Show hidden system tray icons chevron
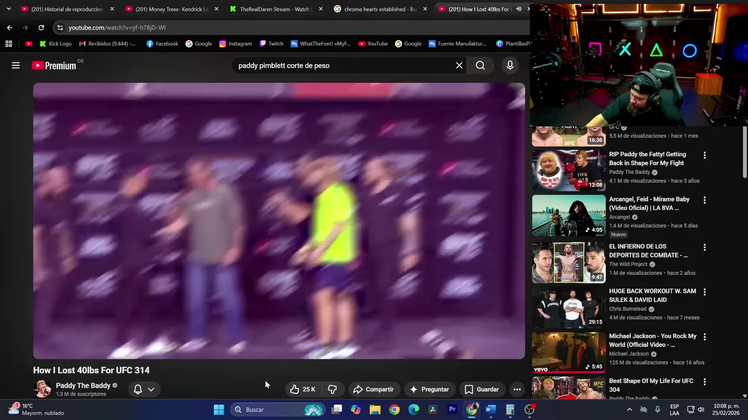 pos(629,409)
